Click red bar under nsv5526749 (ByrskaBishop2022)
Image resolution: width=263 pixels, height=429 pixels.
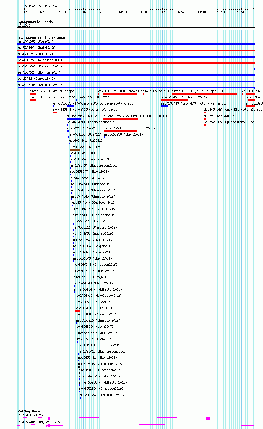[x=33, y=94]
